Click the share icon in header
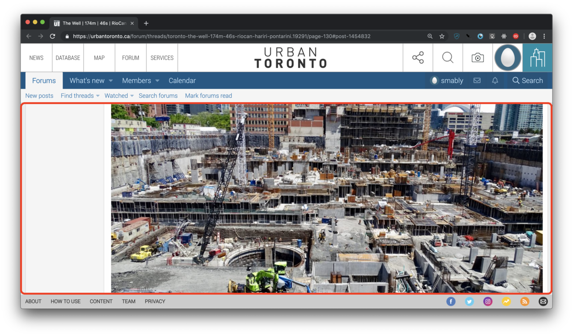Viewport: 573px width, 336px height. pyautogui.click(x=418, y=58)
